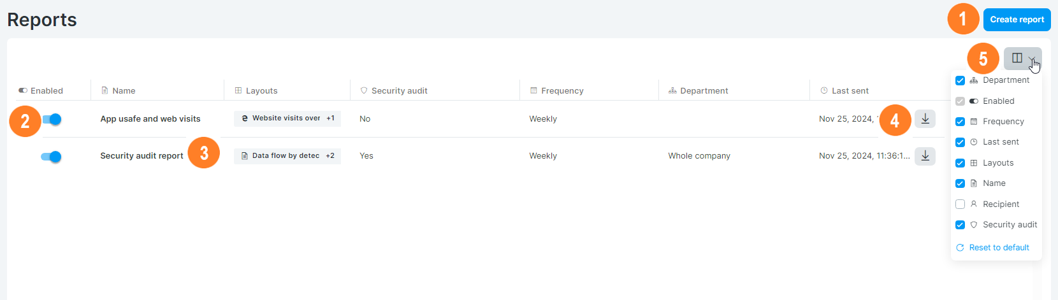Download the App usafe and web visits report
This screenshot has width=1058, height=300.
point(925,118)
